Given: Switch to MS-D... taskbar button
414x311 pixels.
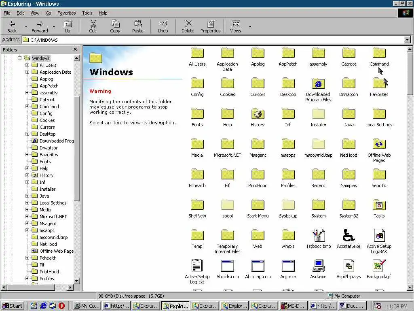Looking at the screenshot, I should click(x=294, y=306).
